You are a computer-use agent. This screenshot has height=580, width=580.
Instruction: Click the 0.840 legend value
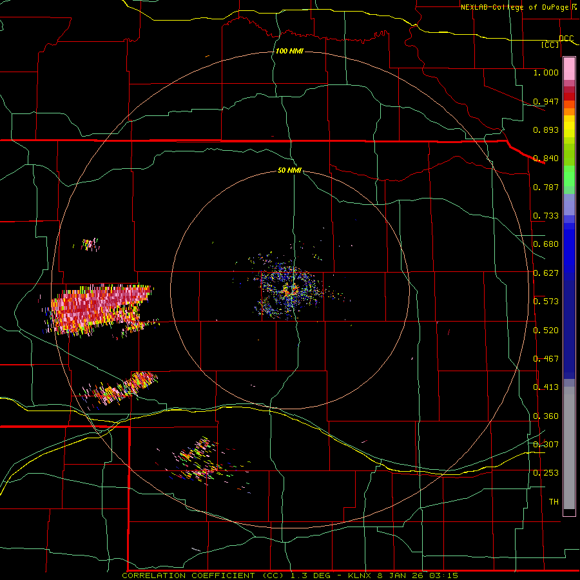click(x=546, y=159)
